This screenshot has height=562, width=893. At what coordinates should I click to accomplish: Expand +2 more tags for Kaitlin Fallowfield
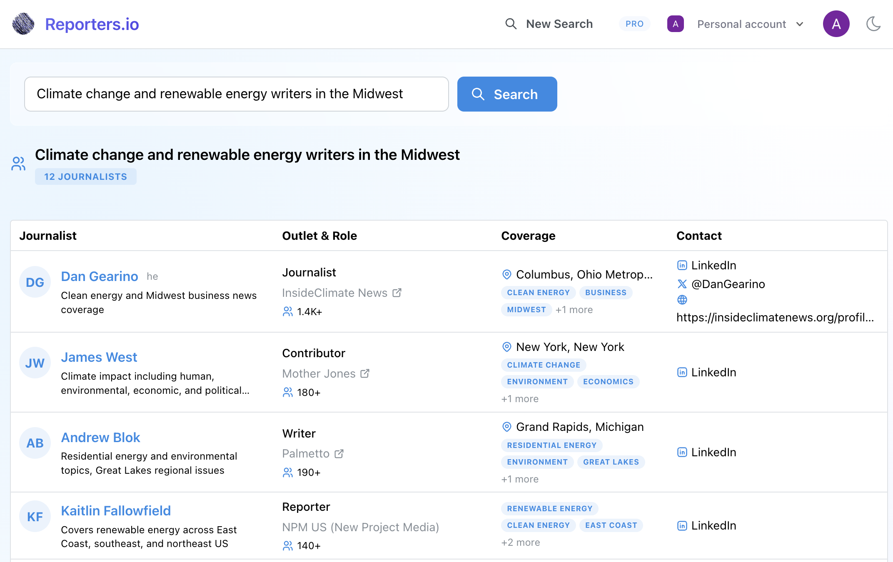tap(521, 542)
